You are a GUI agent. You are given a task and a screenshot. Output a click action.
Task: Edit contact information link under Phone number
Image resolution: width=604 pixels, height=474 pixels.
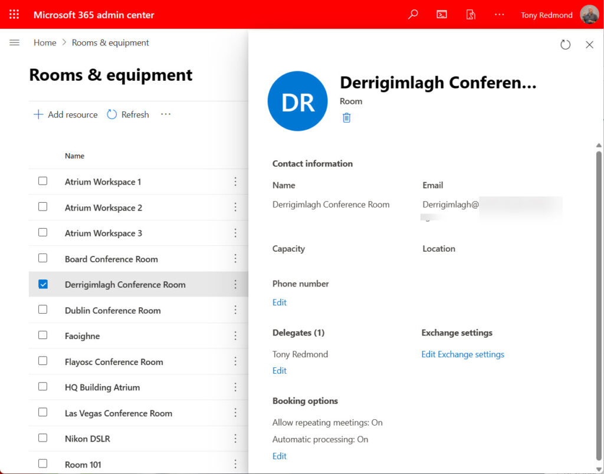(x=279, y=302)
